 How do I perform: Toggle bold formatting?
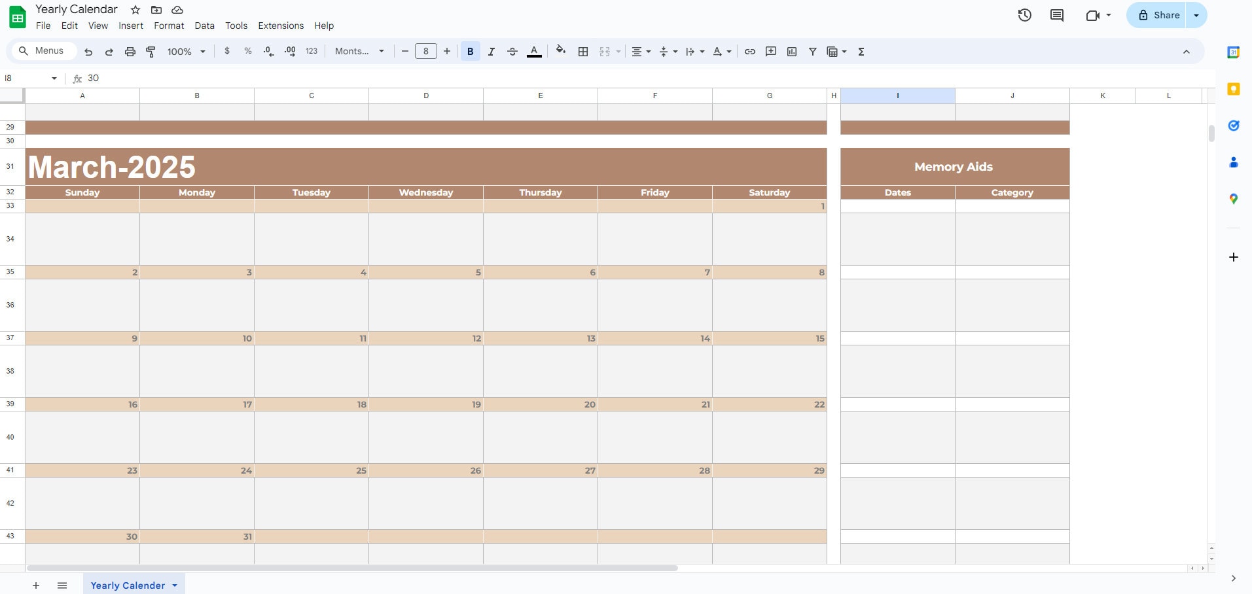(x=470, y=52)
